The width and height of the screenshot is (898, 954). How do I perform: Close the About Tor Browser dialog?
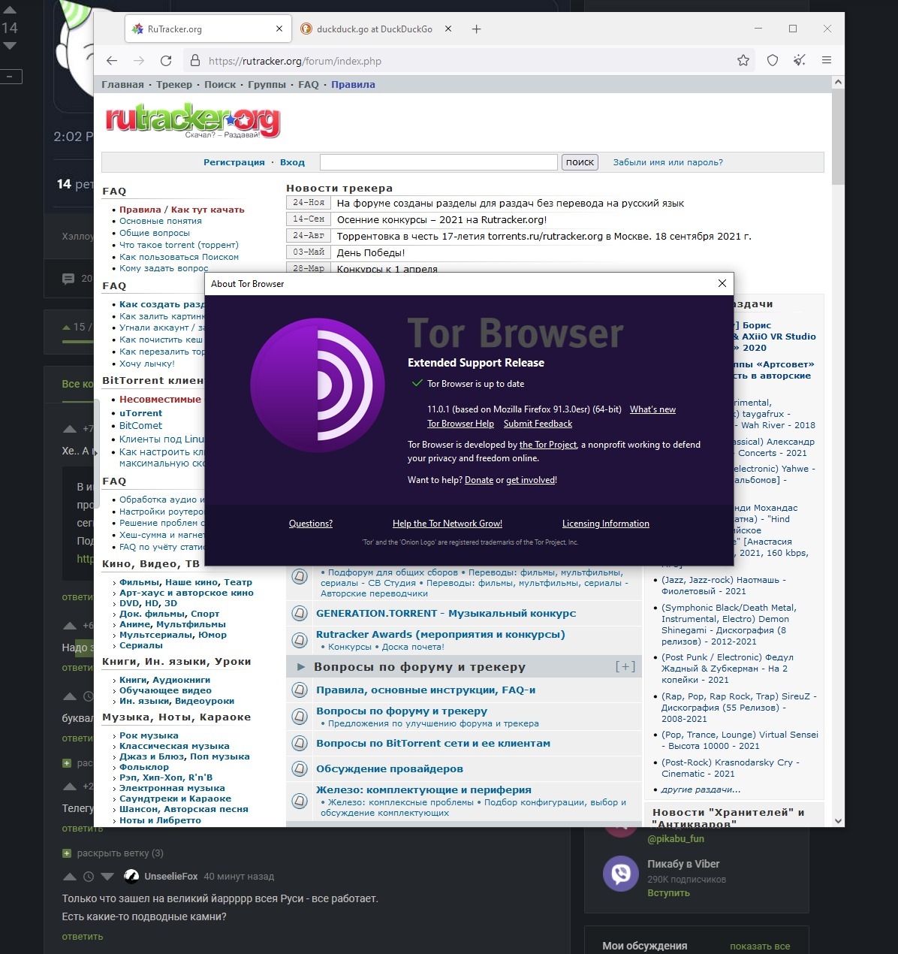pyautogui.click(x=722, y=283)
